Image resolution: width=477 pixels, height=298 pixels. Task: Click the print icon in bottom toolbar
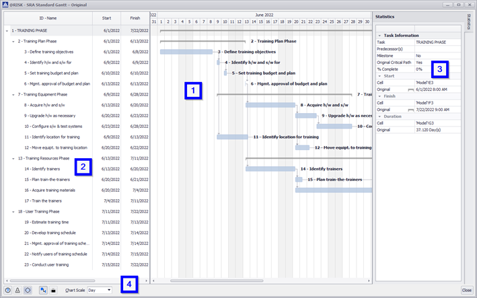click(x=52, y=290)
